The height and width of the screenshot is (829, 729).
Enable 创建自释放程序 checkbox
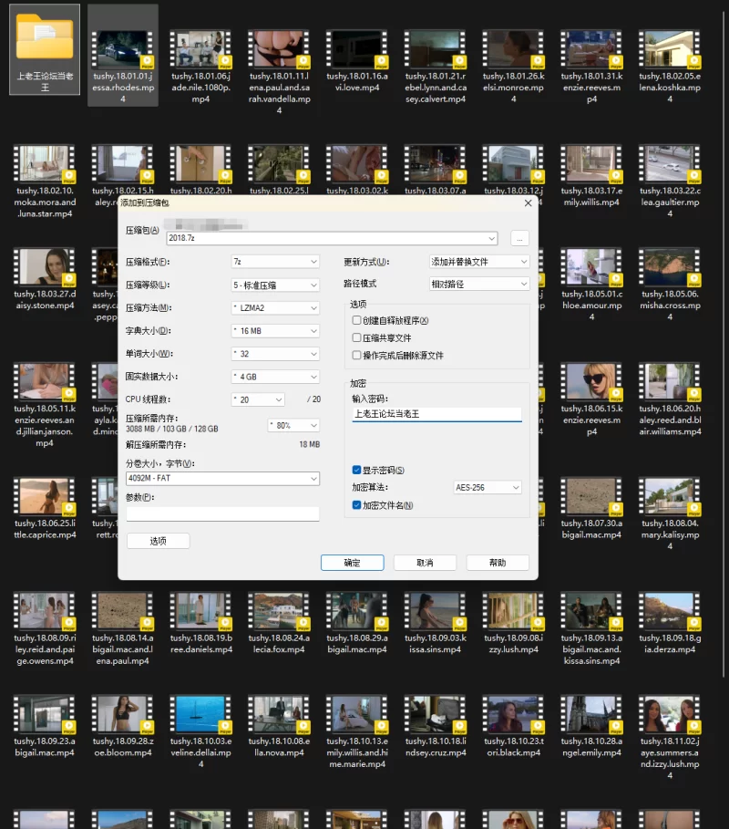(356, 320)
